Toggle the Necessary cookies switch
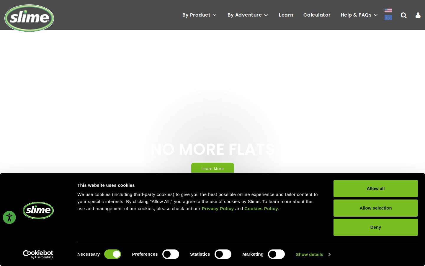425x266 pixels. pos(112,254)
